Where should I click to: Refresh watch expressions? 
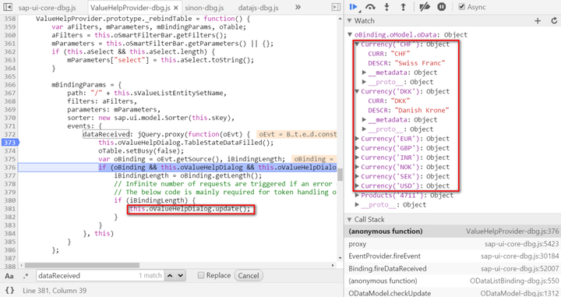(554, 21)
